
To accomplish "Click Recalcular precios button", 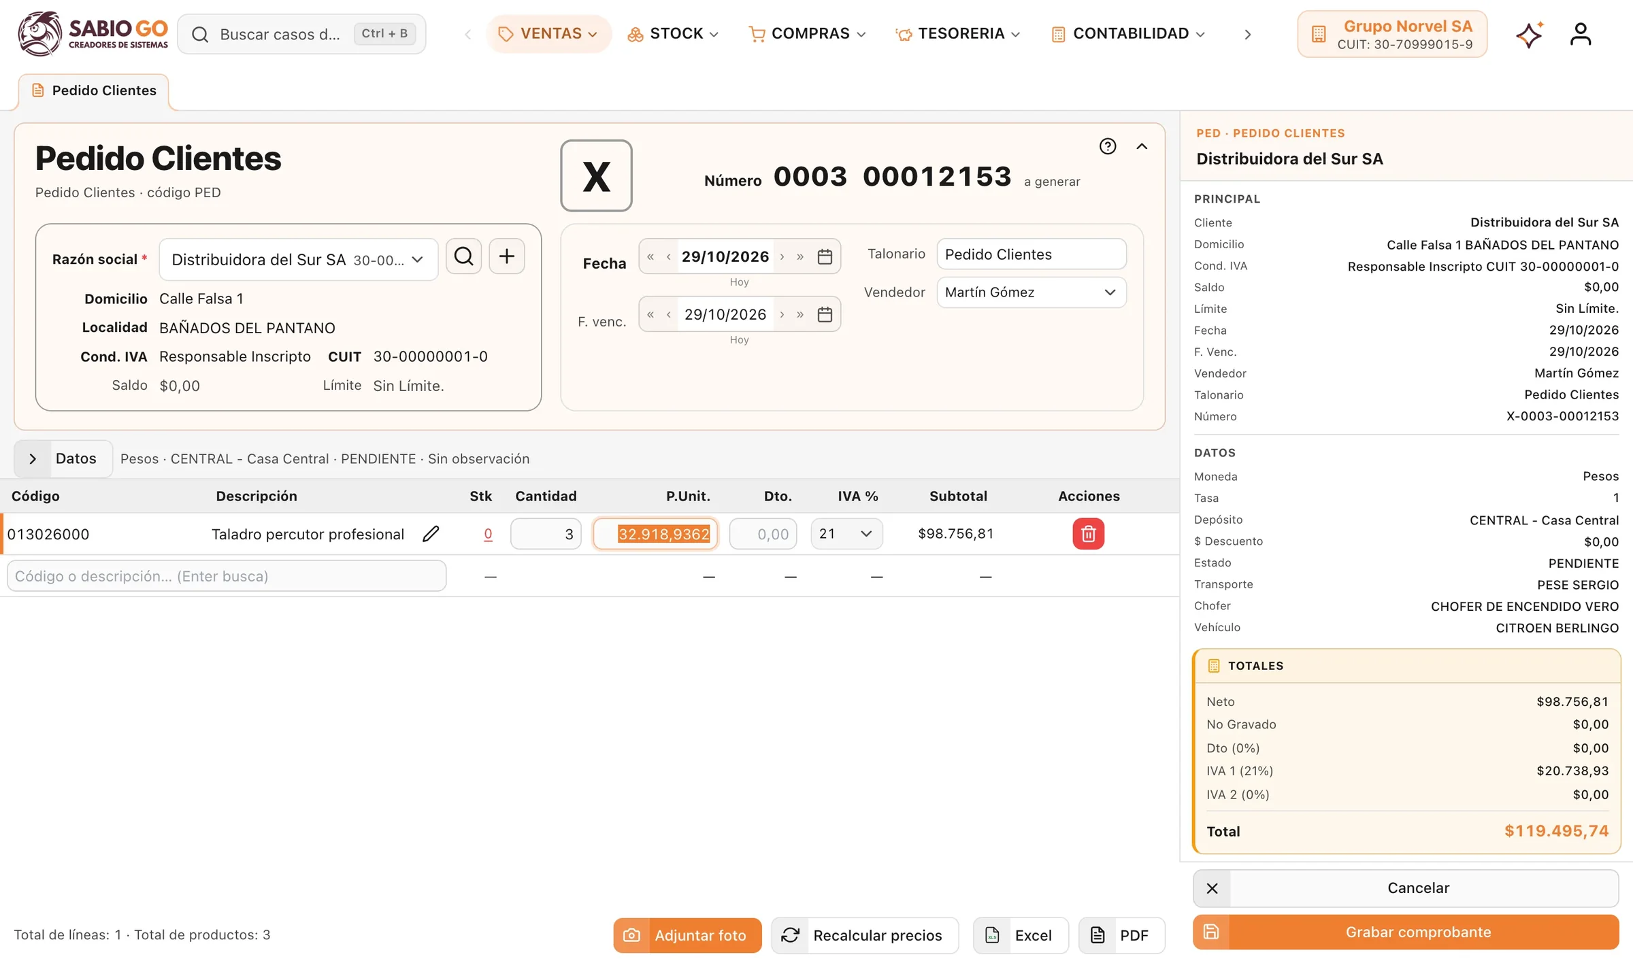I will point(865,936).
